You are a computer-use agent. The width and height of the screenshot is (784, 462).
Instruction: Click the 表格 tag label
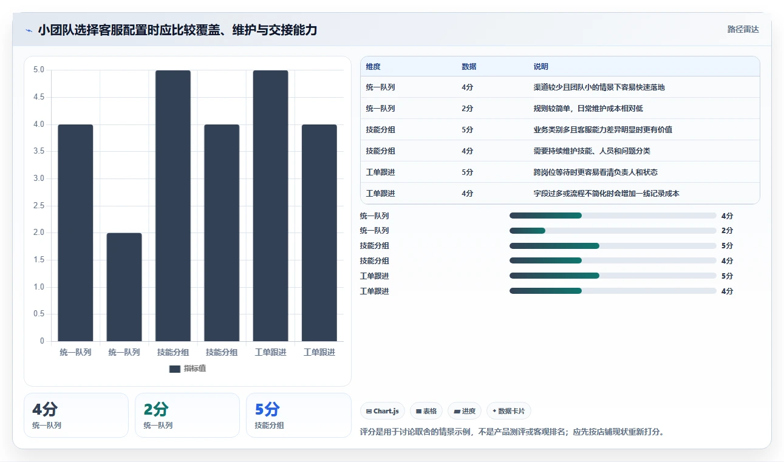tap(430, 412)
